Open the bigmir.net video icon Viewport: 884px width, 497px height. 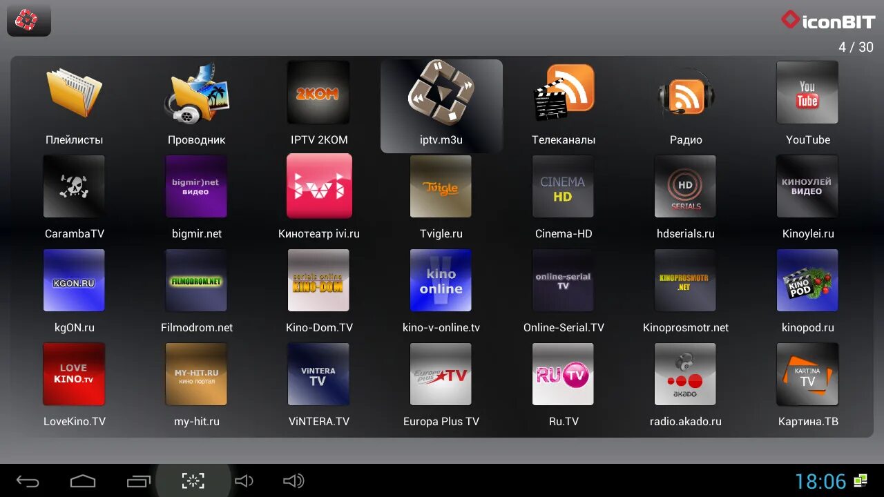pos(196,186)
